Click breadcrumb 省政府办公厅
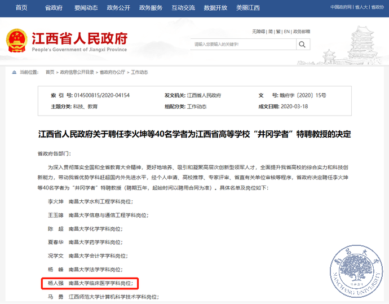The height and width of the screenshot is (304, 389). click(112, 72)
